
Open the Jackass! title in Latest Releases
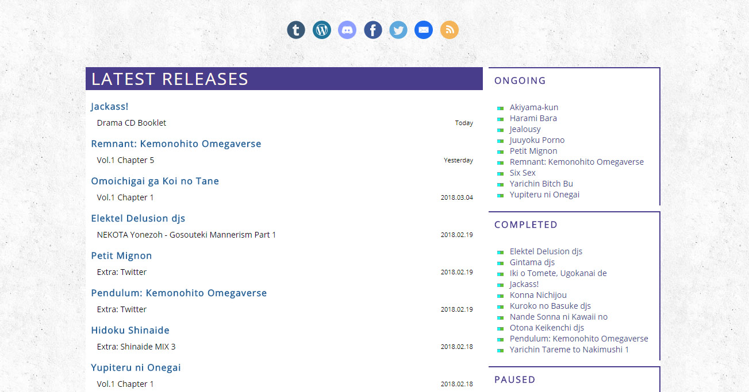110,106
